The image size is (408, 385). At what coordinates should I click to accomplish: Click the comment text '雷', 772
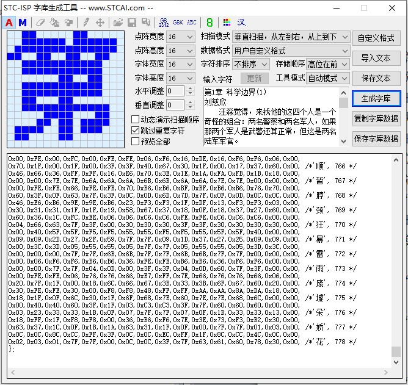tap(331, 254)
